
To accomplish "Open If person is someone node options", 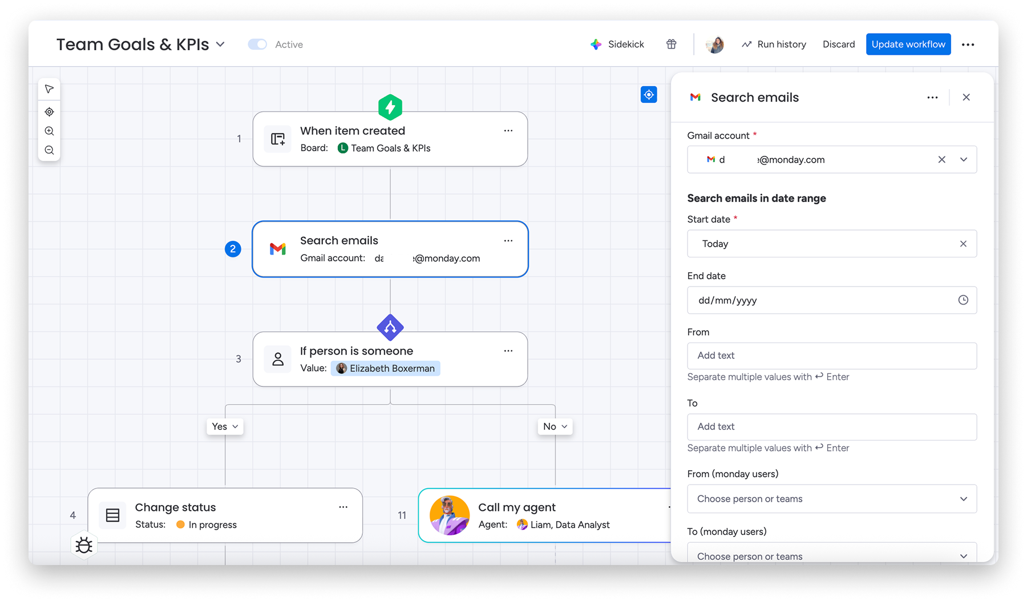I will click(508, 351).
